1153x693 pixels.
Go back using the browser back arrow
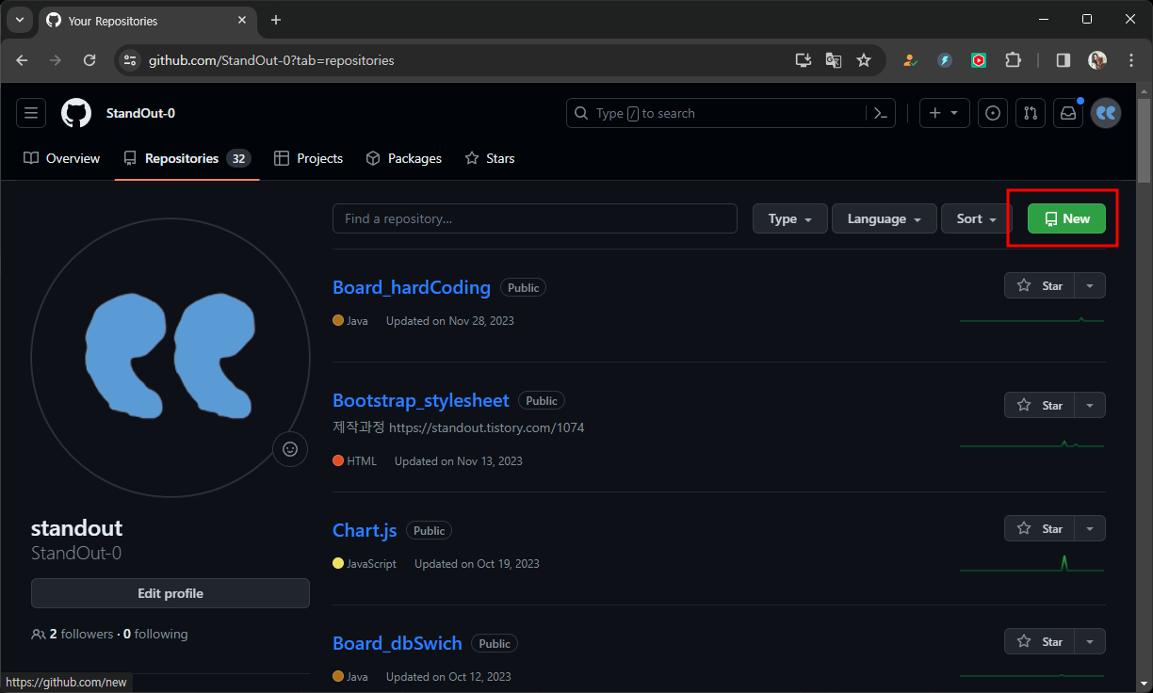click(x=23, y=60)
